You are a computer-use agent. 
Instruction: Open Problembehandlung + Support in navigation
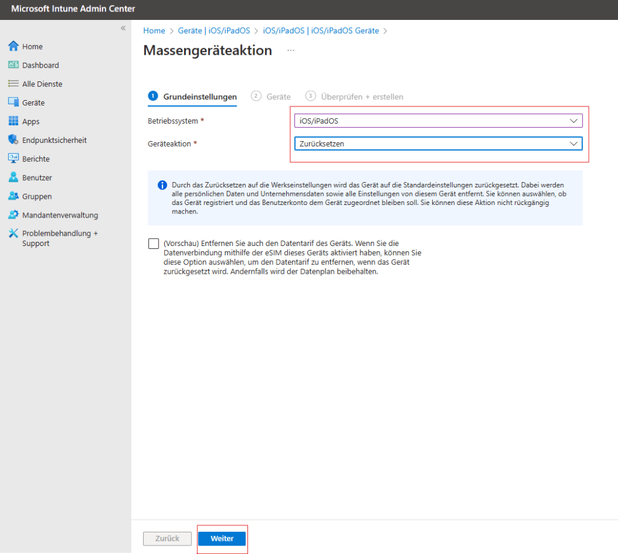click(x=60, y=238)
